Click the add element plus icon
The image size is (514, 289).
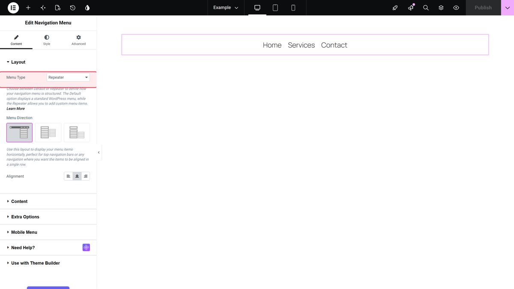point(28,8)
